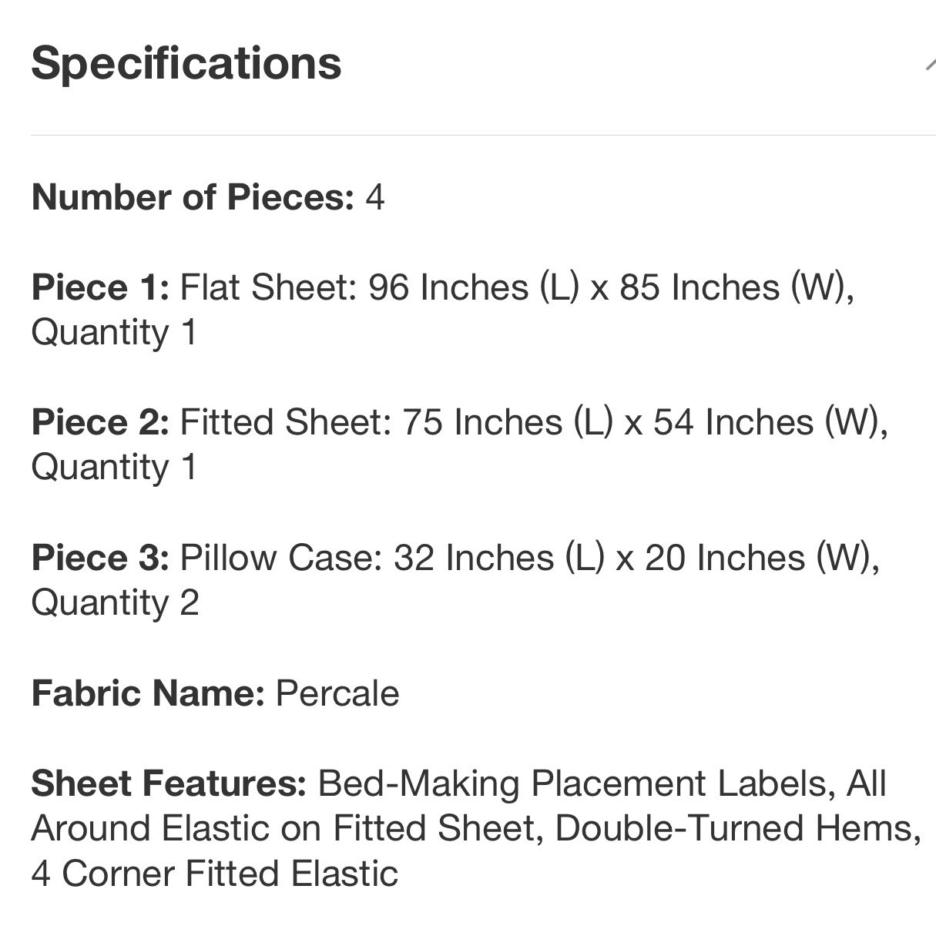Collapse the Specifications section chevron

point(930,63)
